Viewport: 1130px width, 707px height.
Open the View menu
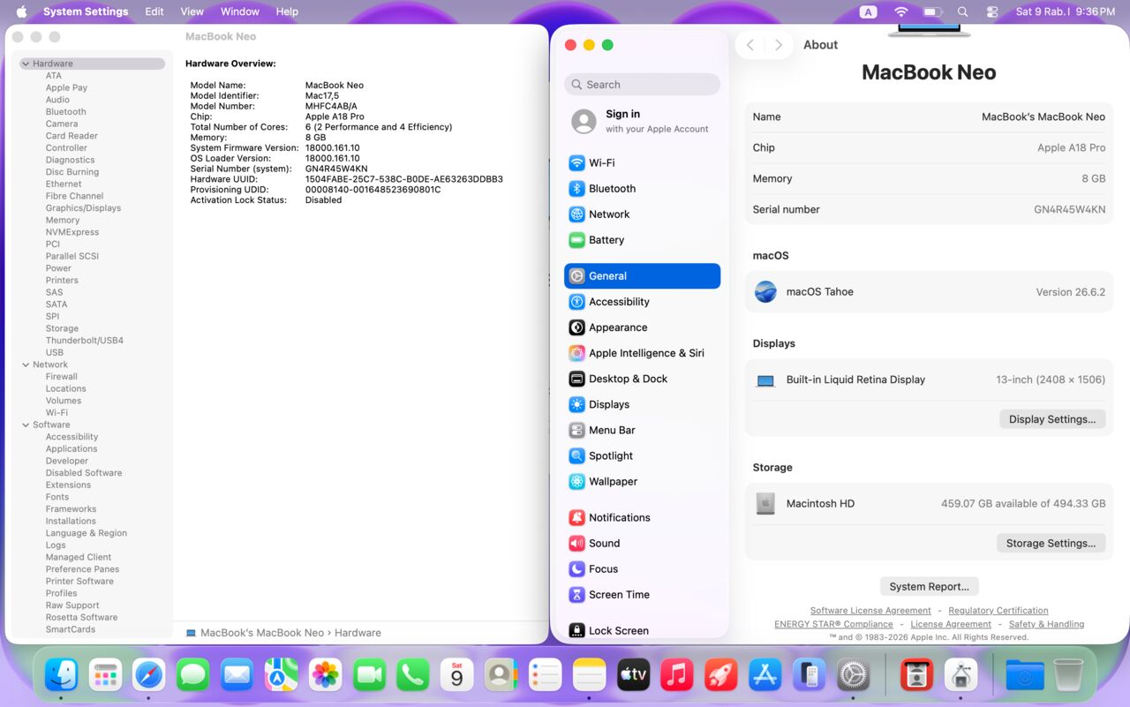pyautogui.click(x=192, y=11)
